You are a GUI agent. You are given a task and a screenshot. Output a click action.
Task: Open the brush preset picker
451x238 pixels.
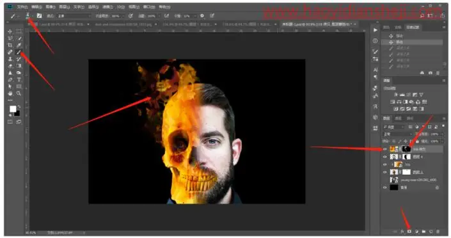[x=28, y=16]
